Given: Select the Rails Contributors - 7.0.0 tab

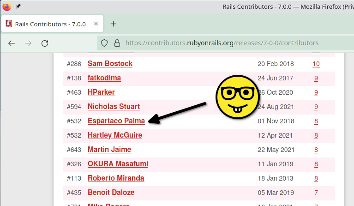Looking at the screenshot, I should 52,24.
